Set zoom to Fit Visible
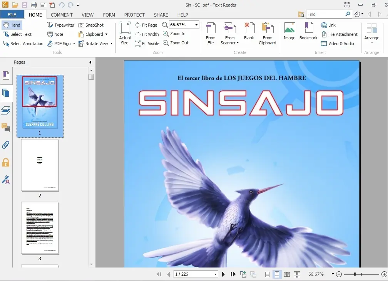Screen dimensions: 388x281 pos(147,44)
